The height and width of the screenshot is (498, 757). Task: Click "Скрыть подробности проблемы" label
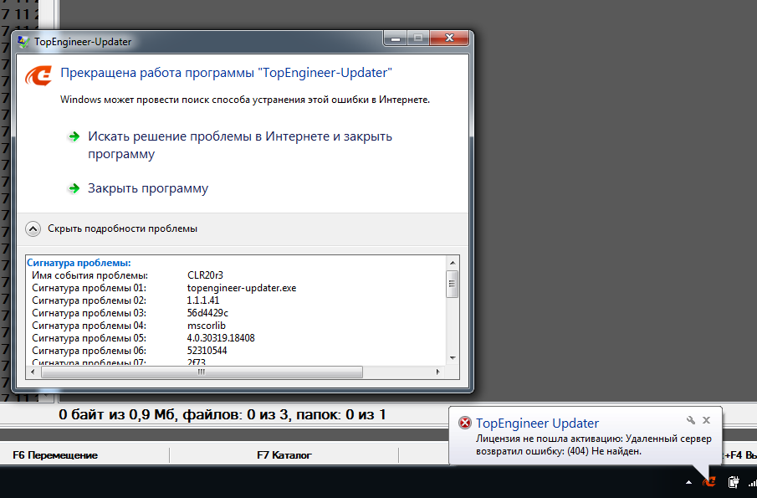point(122,228)
